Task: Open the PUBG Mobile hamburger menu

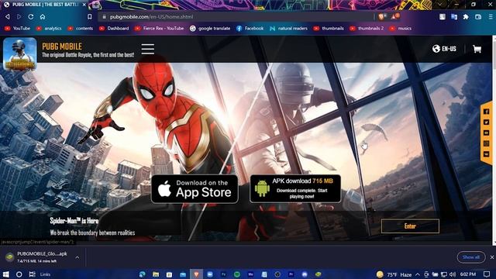Action: (x=148, y=49)
